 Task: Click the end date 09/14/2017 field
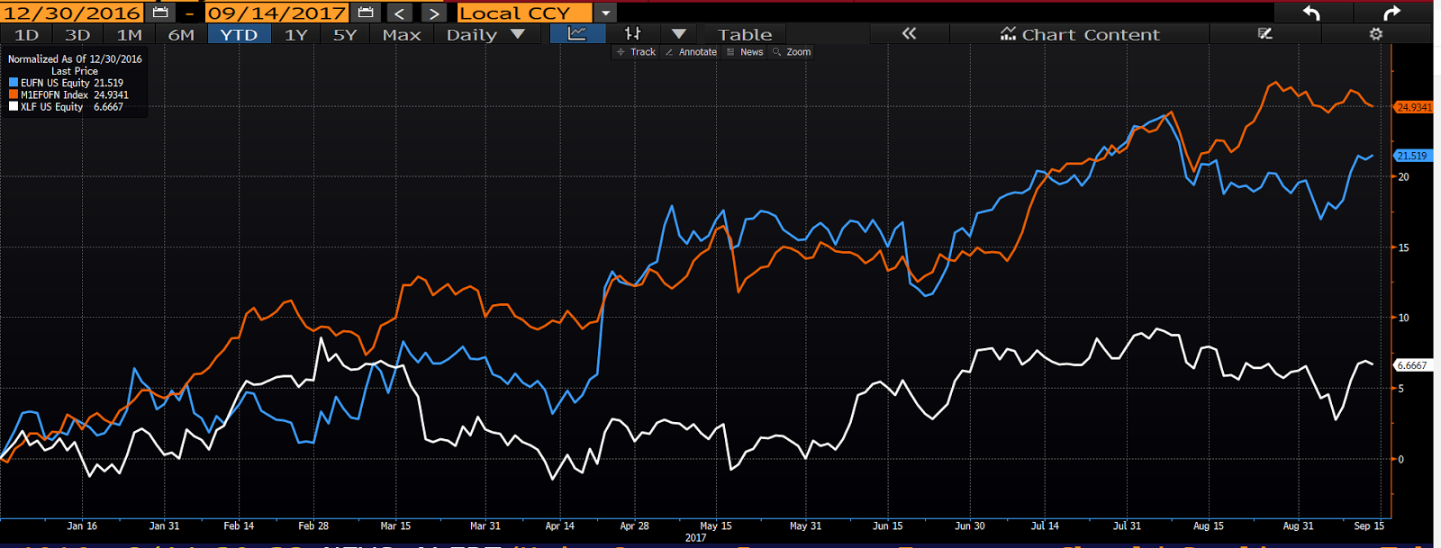276,13
